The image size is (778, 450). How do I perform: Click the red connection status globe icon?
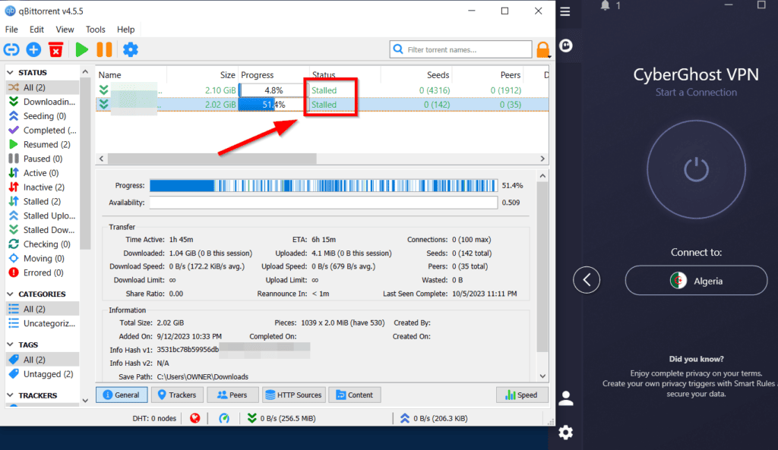[x=195, y=417]
